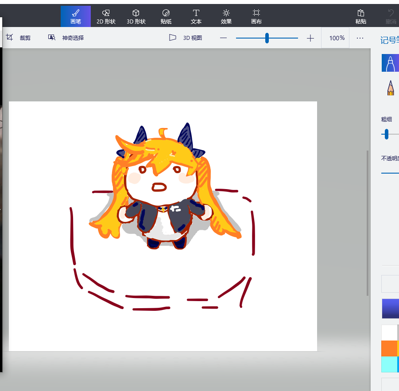Viewport: 399px width, 391px height.
Task: Select the pencil brush icon
Action: pos(390,88)
